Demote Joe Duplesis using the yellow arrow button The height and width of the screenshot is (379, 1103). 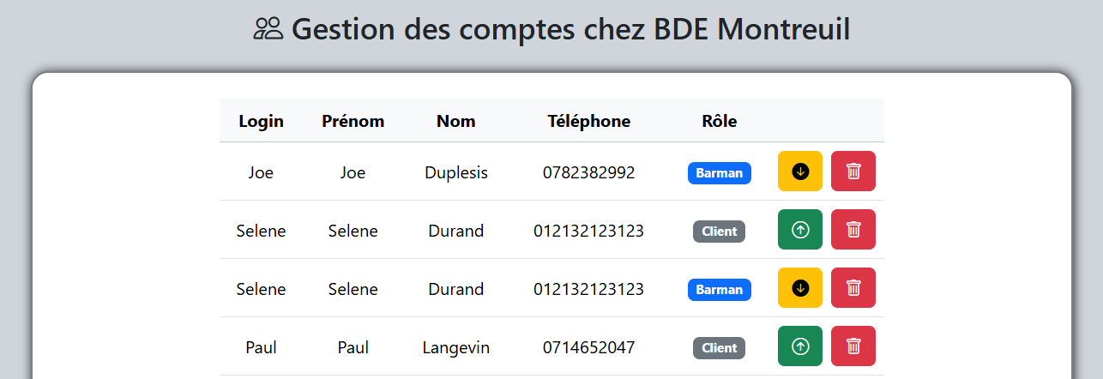pyautogui.click(x=799, y=171)
